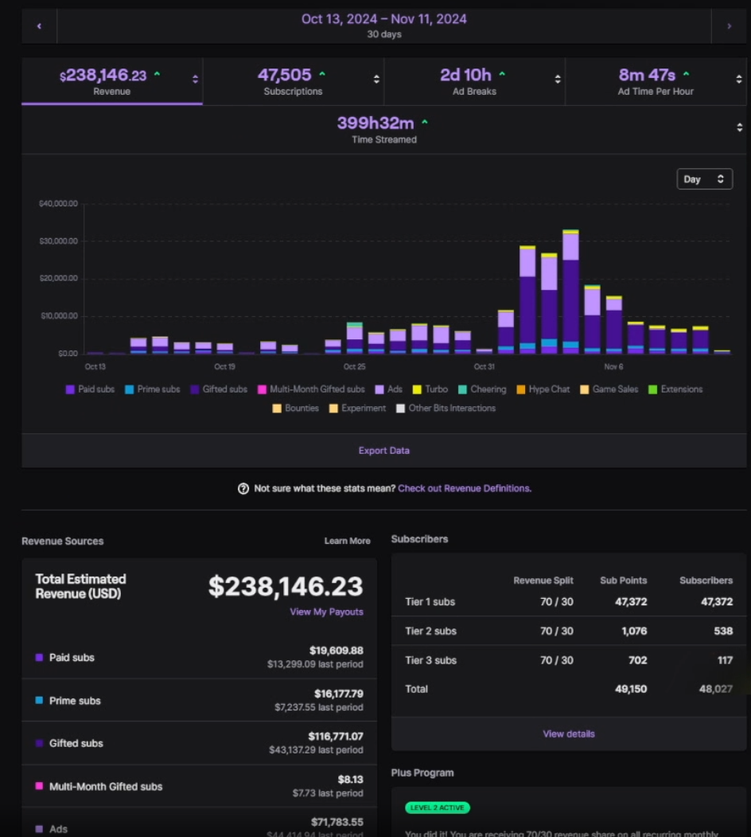Click the $116,771.07 Gifted subs amount

tap(336, 736)
